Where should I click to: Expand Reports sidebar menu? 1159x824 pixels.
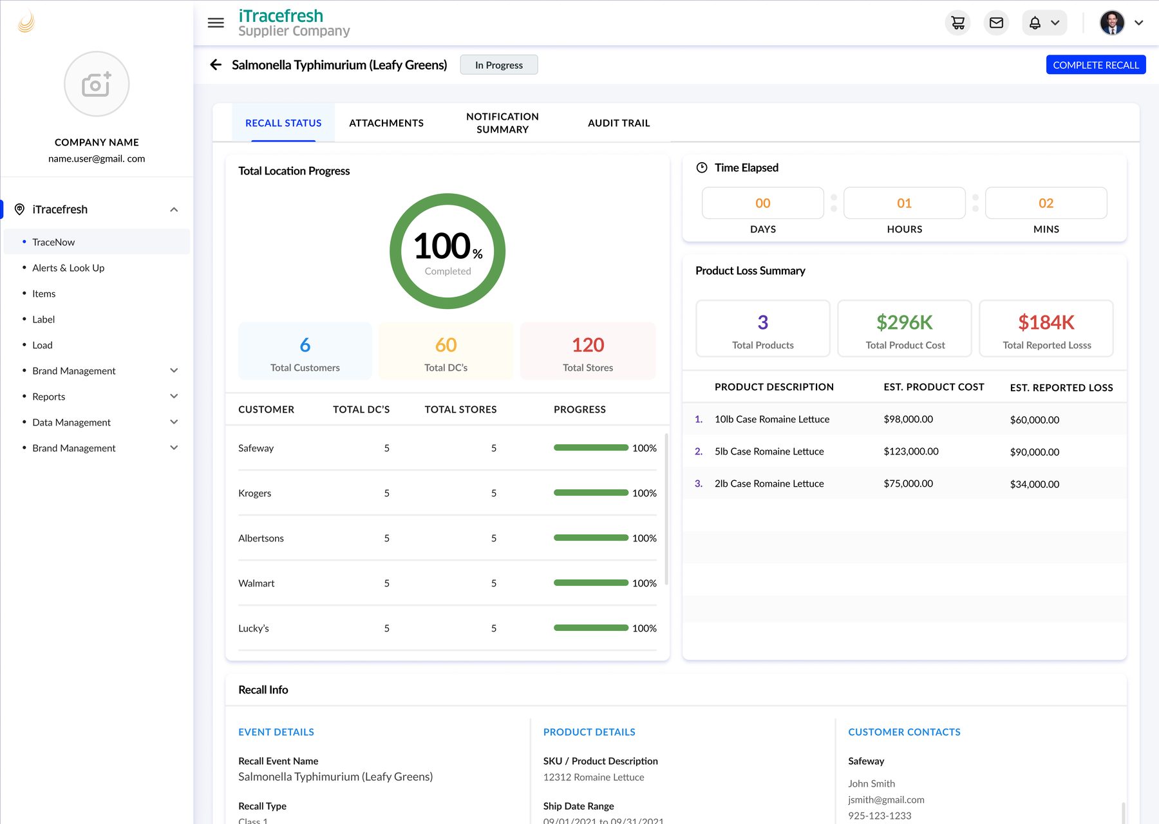tap(174, 396)
